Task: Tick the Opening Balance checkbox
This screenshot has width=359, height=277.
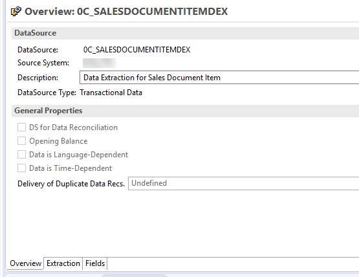Action: point(21,141)
